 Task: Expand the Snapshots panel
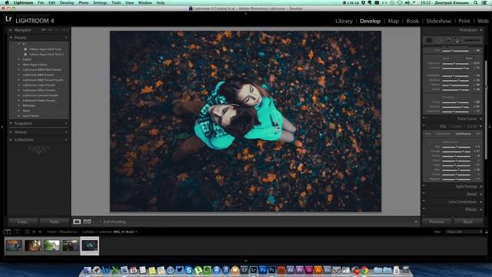11,123
